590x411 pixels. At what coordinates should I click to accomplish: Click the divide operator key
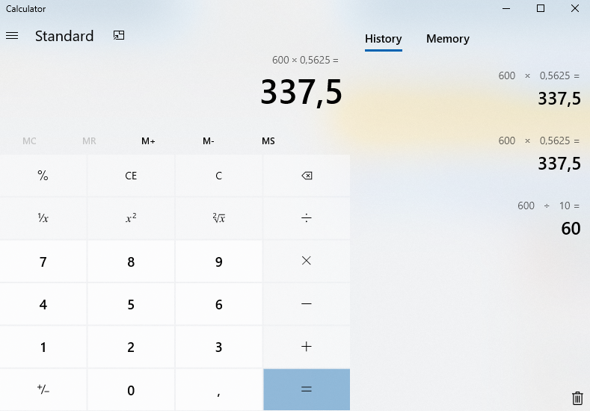click(306, 218)
